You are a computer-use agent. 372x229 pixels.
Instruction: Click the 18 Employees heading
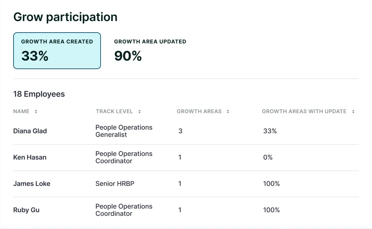[39, 94]
